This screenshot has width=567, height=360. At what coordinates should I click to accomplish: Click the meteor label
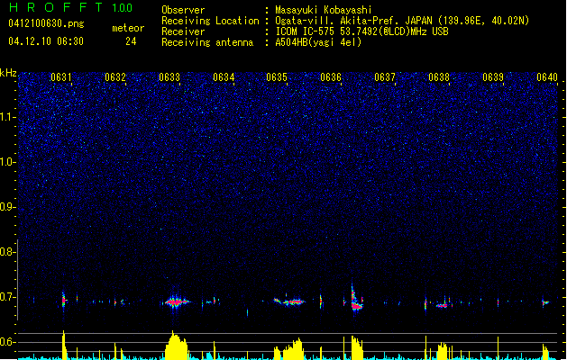[x=128, y=28]
